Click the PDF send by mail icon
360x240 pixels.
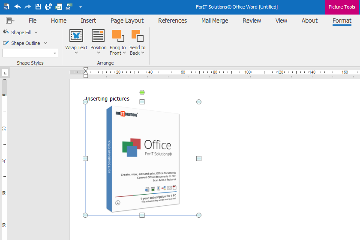(69, 7)
